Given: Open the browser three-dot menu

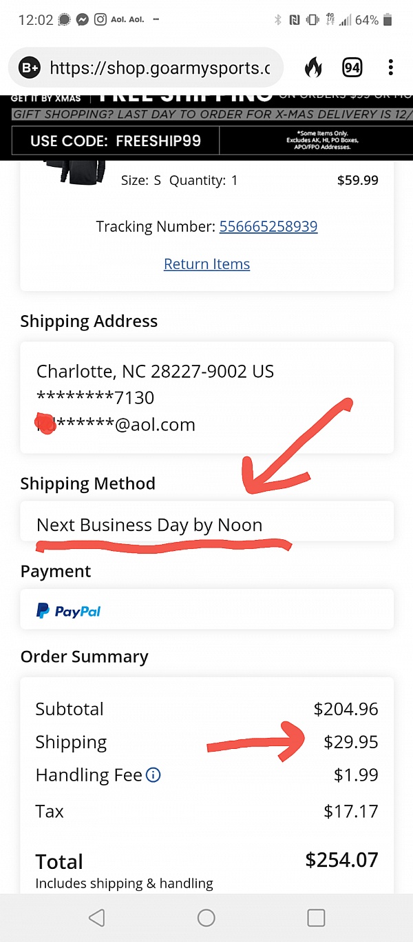Looking at the screenshot, I should click(390, 68).
